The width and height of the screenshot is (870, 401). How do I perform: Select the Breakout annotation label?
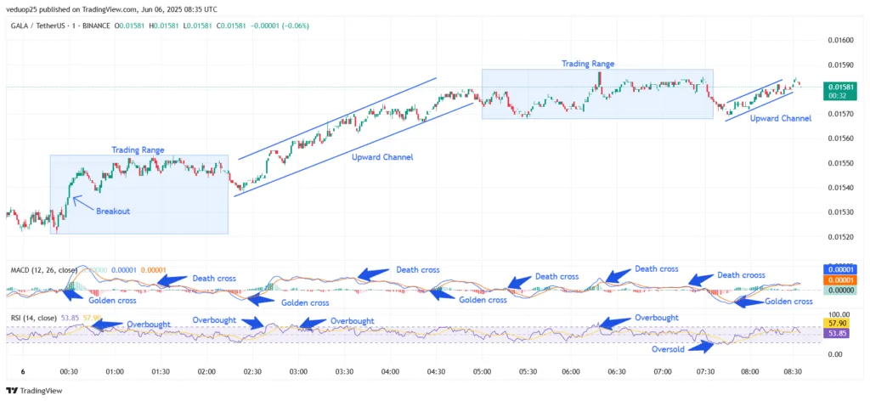113,212
